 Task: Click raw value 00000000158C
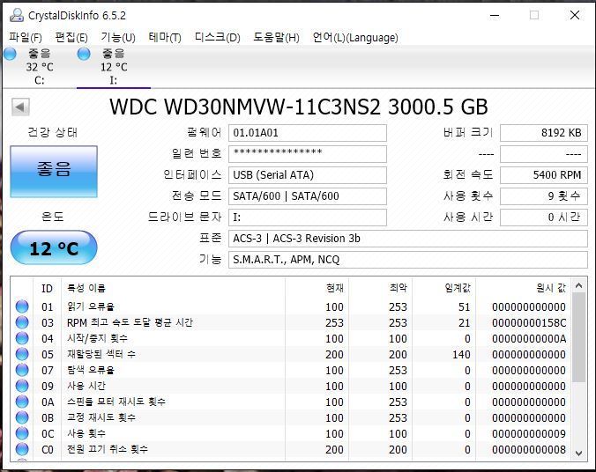pyautogui.click(x=529, y=323)
